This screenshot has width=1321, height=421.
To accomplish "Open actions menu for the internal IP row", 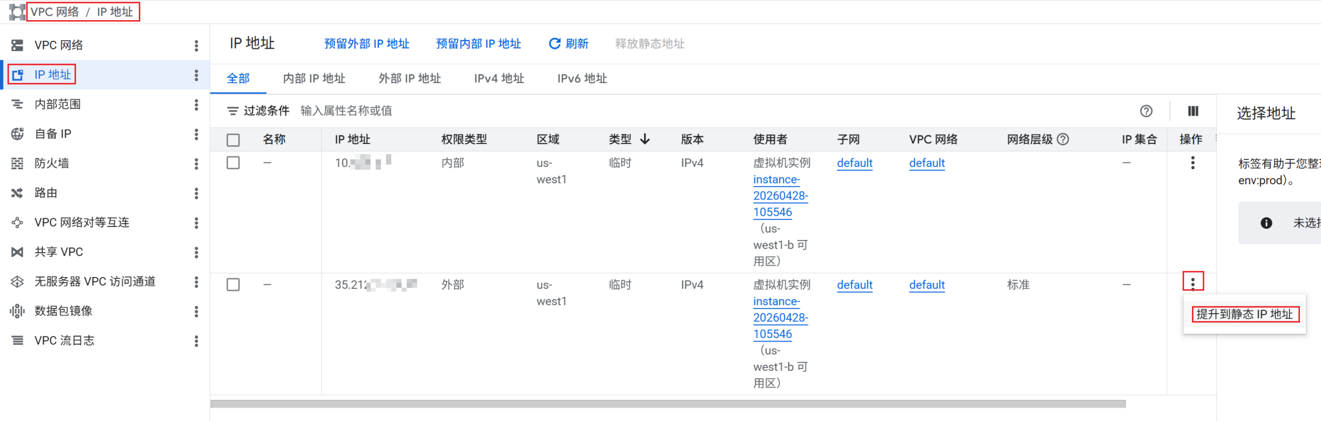I will pyautogui.click(x=1193, y=163).
